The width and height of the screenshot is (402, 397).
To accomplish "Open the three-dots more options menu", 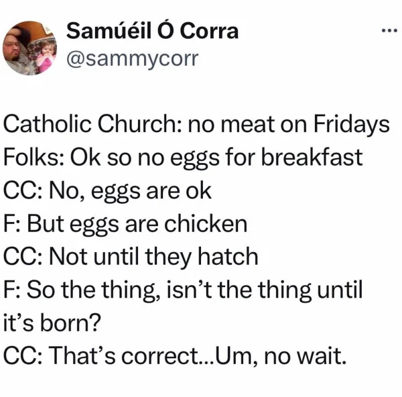I will pos(389,32).
